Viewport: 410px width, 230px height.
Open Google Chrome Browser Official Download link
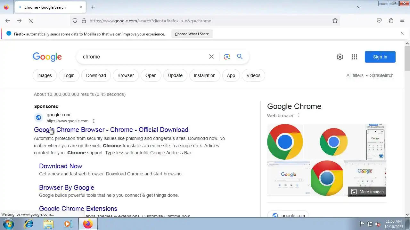111,130
